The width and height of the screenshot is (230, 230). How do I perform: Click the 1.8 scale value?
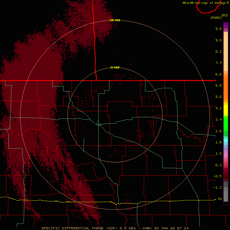coord(218,142)
